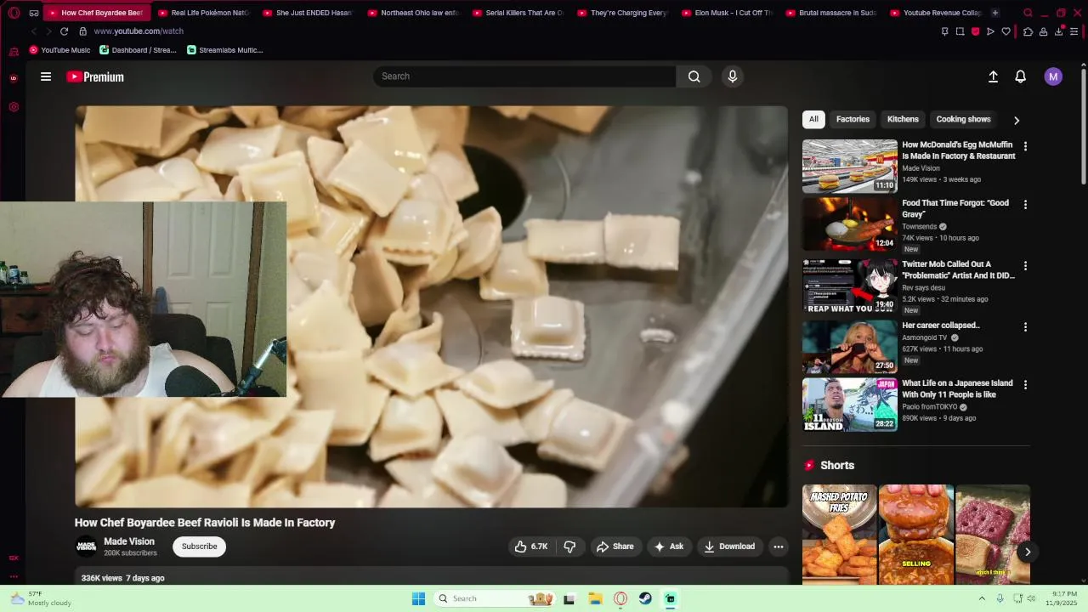This screenshot has width=1088, height=612.
Task: Download the video
Action: tap(729, 547)
